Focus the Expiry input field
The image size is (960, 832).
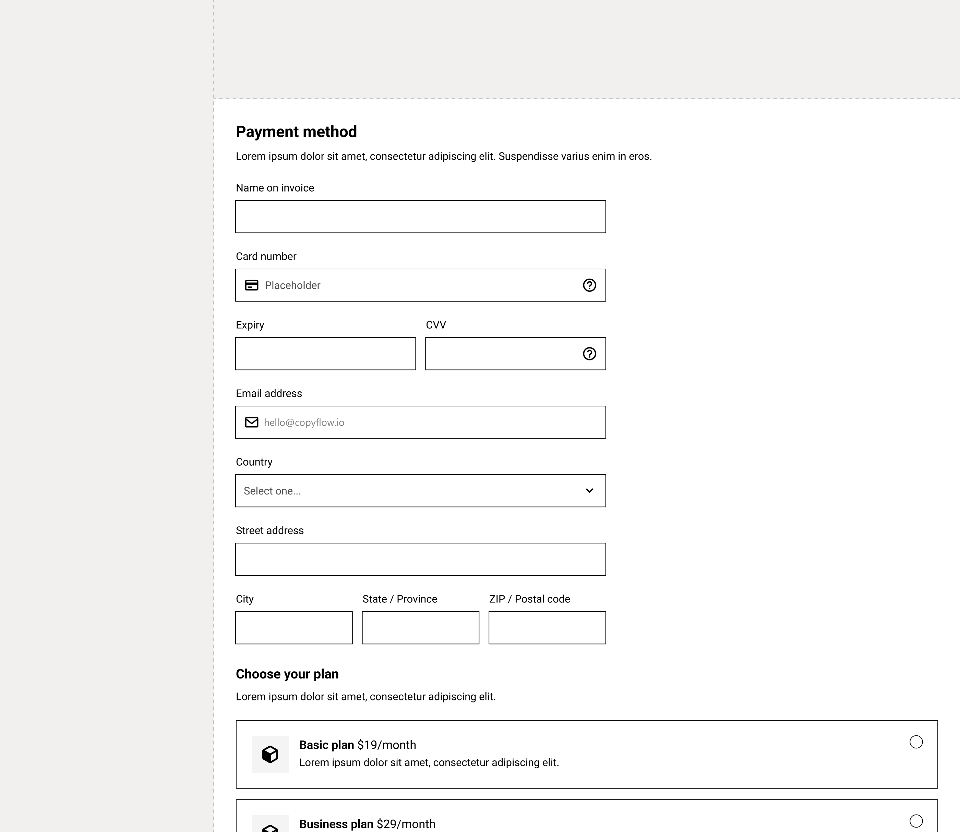pos(326,354)
